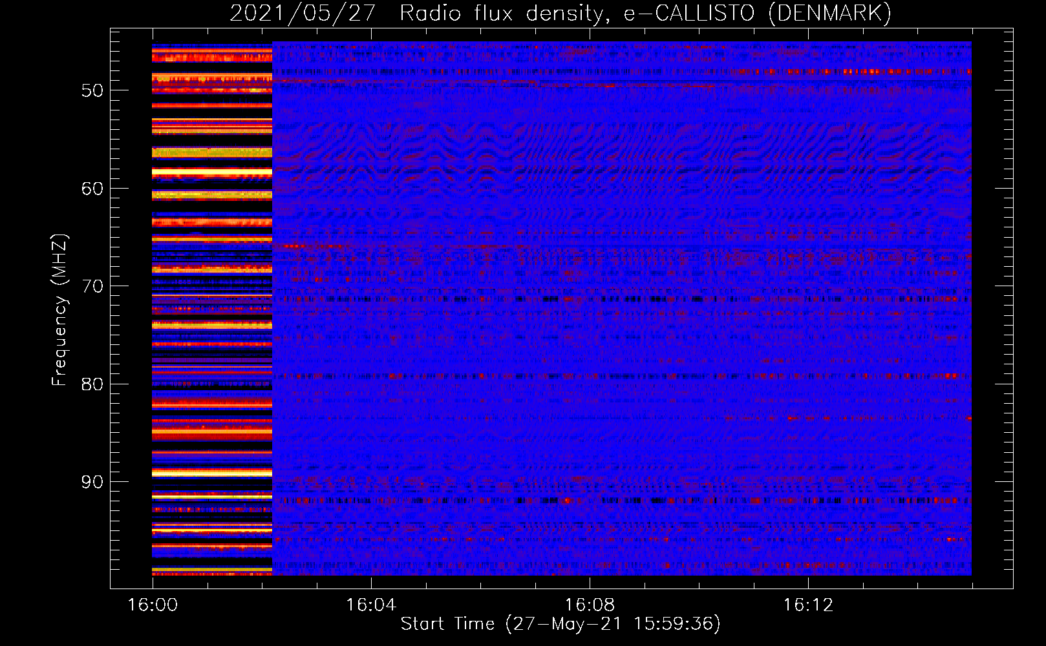Click the 90 frequency tick label
This screenshot has width=1046, height=646.
[92, 482]
